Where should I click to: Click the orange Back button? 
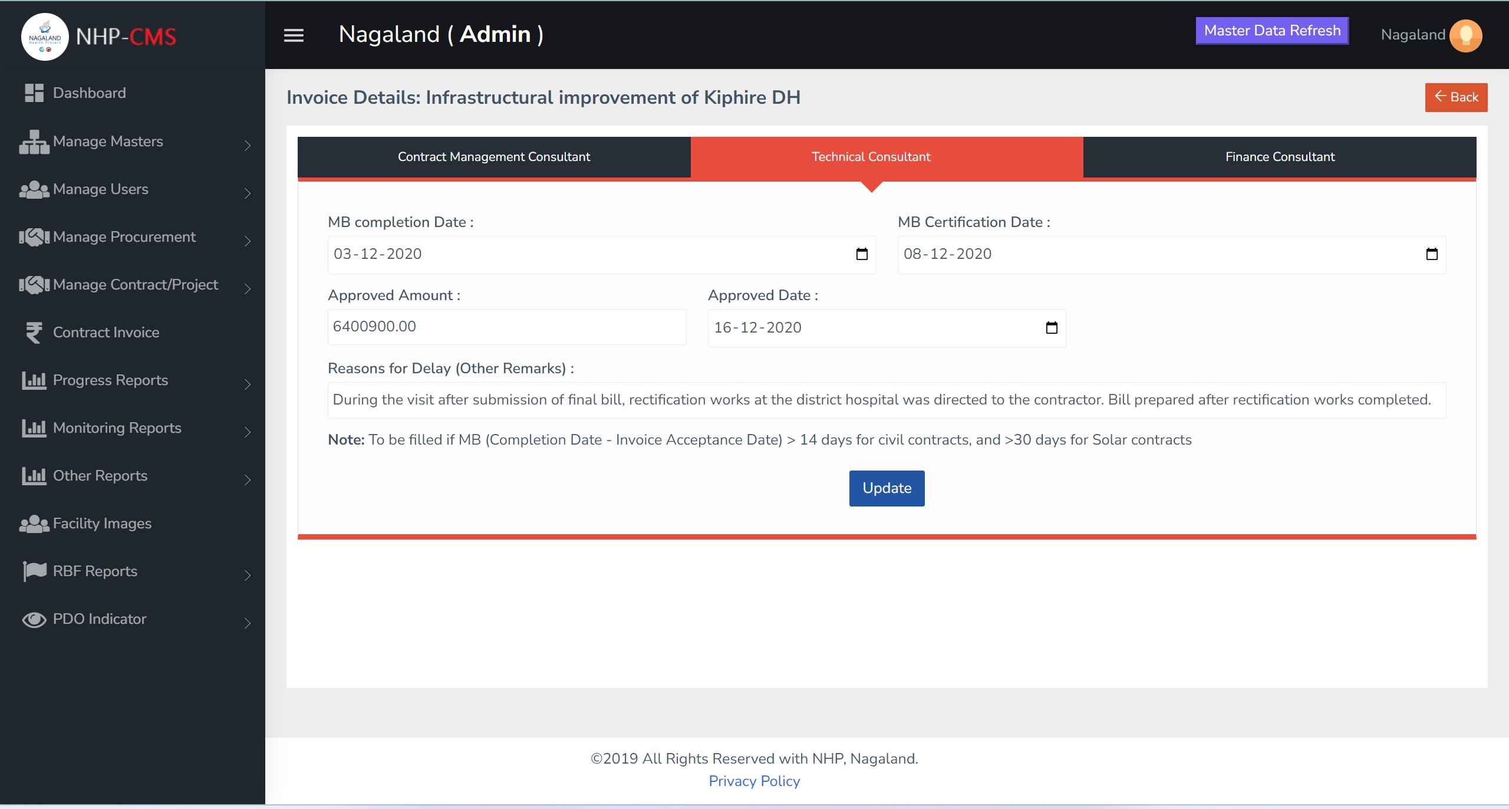click(x=1456, y=97)
